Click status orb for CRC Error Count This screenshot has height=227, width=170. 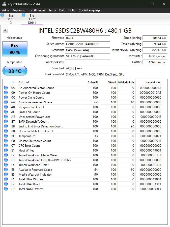6,146
